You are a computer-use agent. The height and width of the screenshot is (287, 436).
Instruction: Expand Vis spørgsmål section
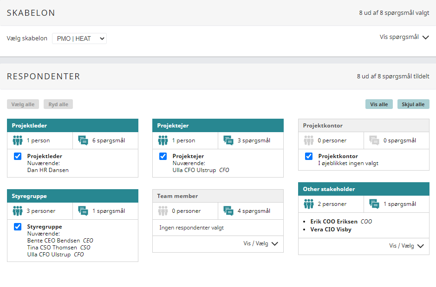point(404,37)
